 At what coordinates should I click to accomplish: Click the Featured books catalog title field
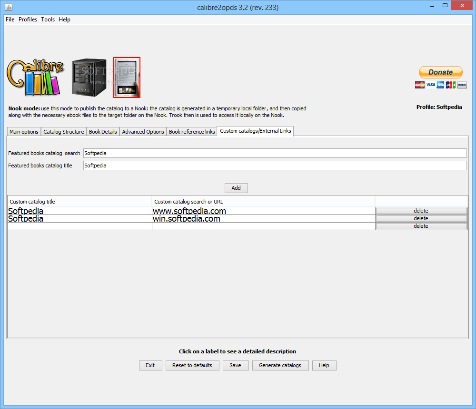point(275,166)
